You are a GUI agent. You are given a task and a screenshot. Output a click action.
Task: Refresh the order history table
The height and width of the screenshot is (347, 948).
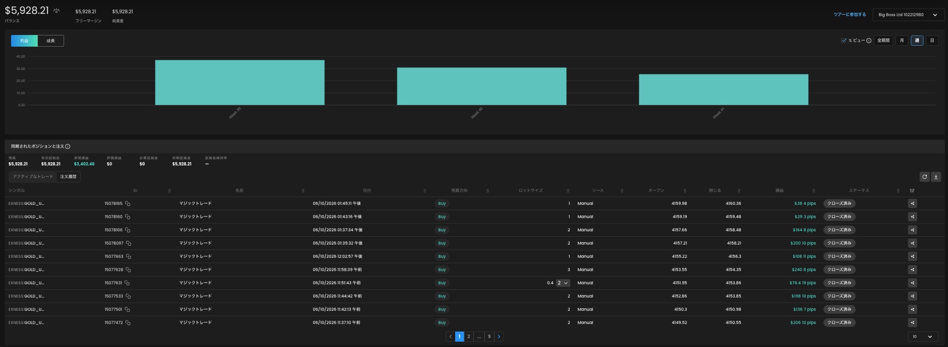[x=924, y=177]
